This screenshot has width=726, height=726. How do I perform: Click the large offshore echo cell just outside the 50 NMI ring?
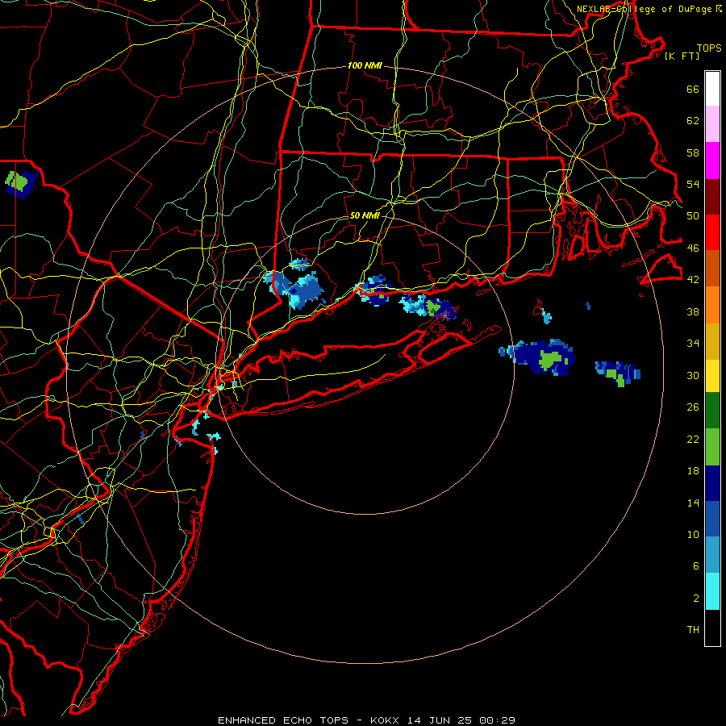pos(538,357)
